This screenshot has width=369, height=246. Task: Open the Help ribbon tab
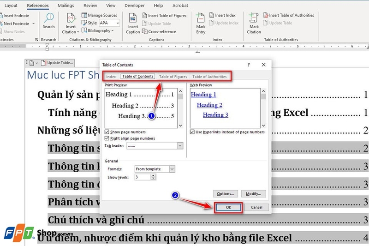[x=158, y=6]
